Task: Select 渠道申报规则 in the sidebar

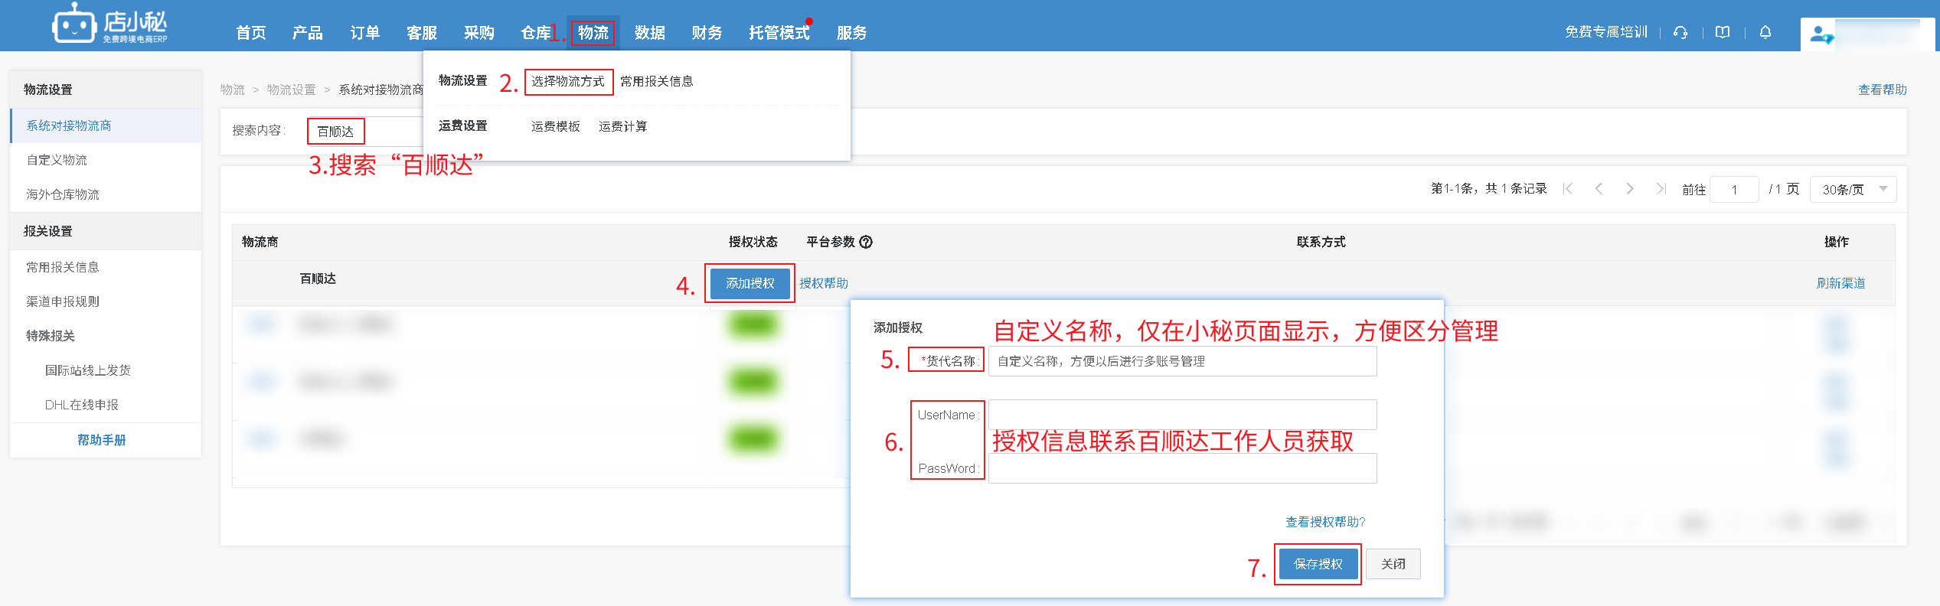Action: tap(106, 301)
